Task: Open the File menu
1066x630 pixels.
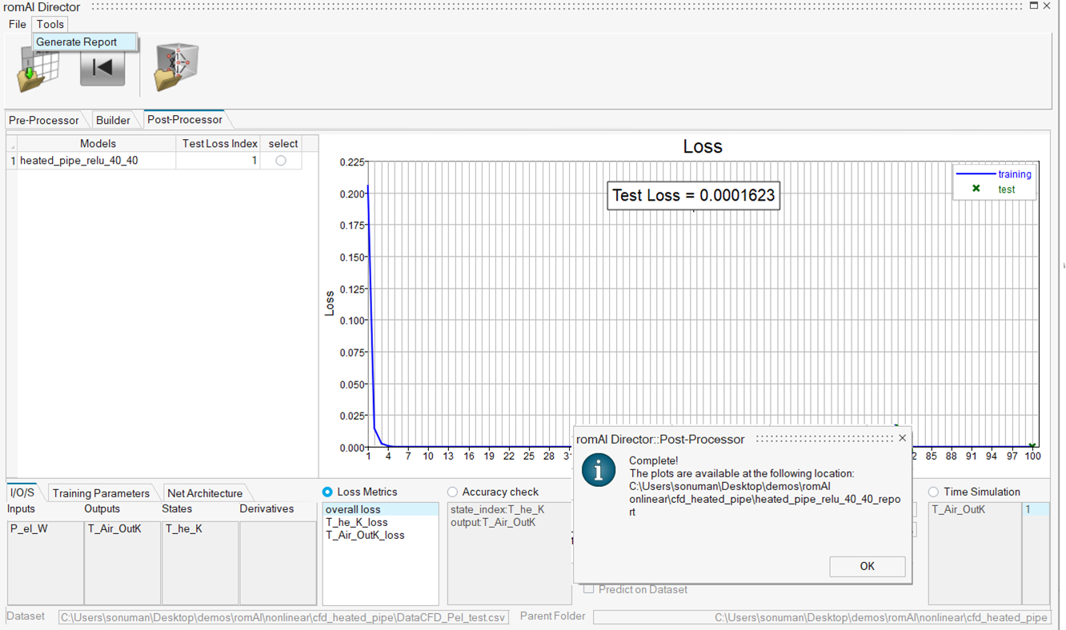Action: [17, 24]
